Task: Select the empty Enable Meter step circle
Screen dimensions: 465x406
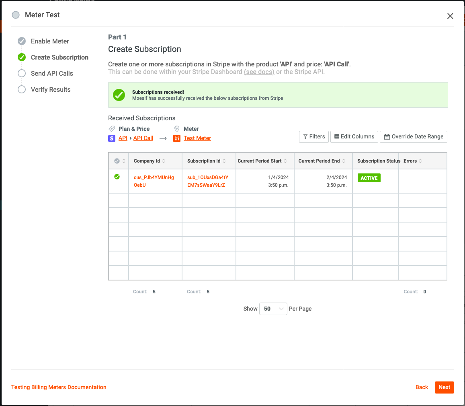Action: pyautogui.click(x=21, y=41)
